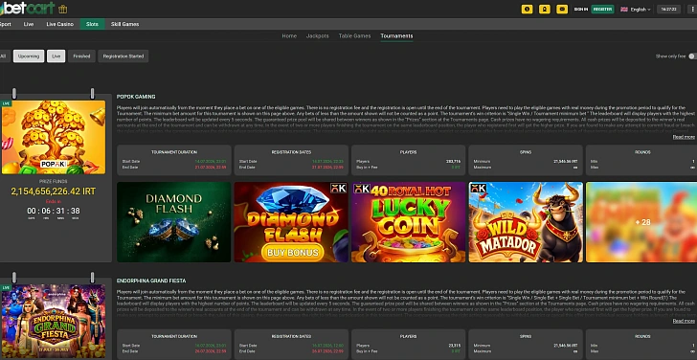Enable the Show only free switch
The width and height of the screenshot is (697, 360).
click(x=692, y=56)
